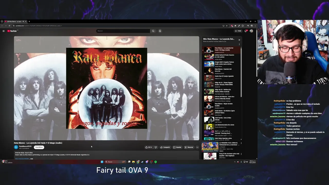
Task: Save video with Guardar button
Action: point(177,147)
